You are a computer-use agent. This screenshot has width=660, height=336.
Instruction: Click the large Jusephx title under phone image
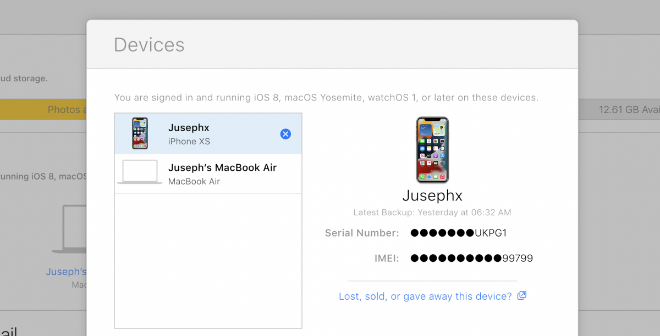pyautogui.click(x=432, y=195)
